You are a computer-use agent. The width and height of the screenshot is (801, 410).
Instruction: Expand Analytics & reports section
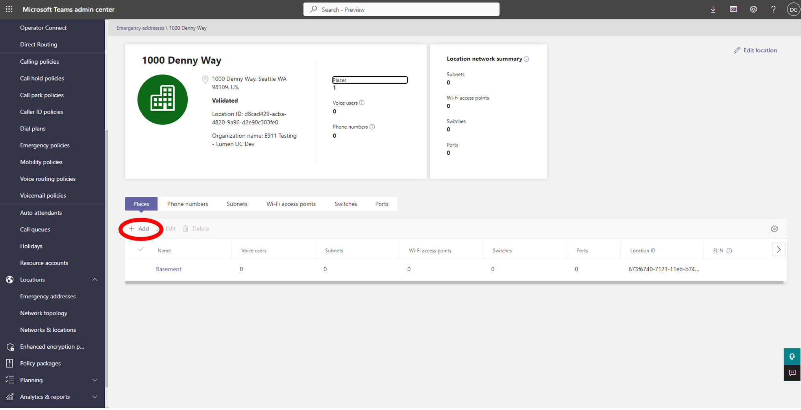click(x=94, y=397)
